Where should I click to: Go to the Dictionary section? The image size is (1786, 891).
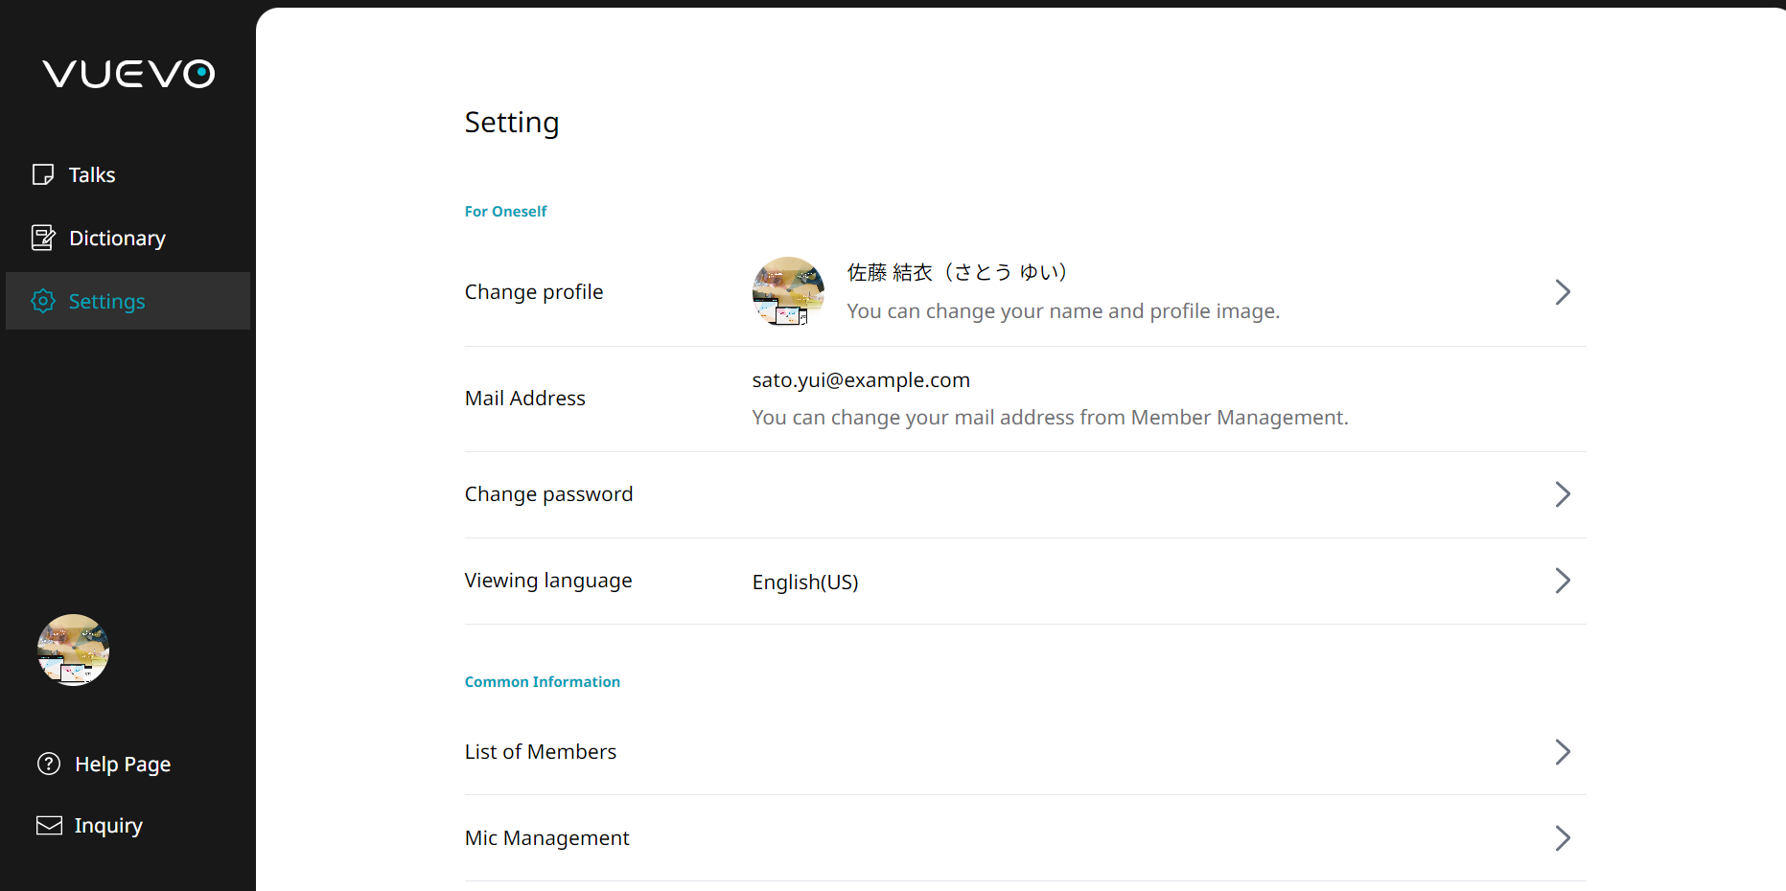point(117,239)
